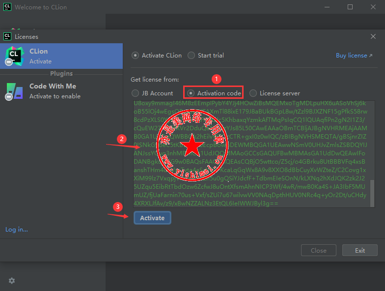Click the CLion logo icon in Licenses list
Screen dimensions: 385x291
(15, 56)
